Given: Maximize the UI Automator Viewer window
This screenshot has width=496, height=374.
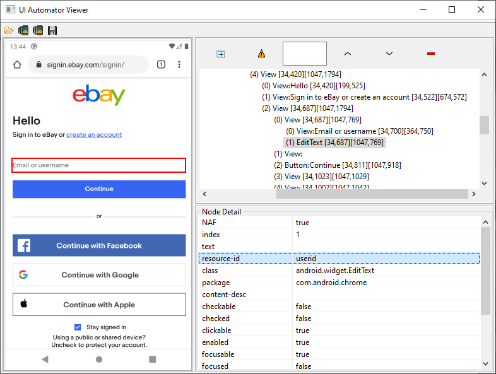Looking at the screenshot, I should click(x=452, y=9).
